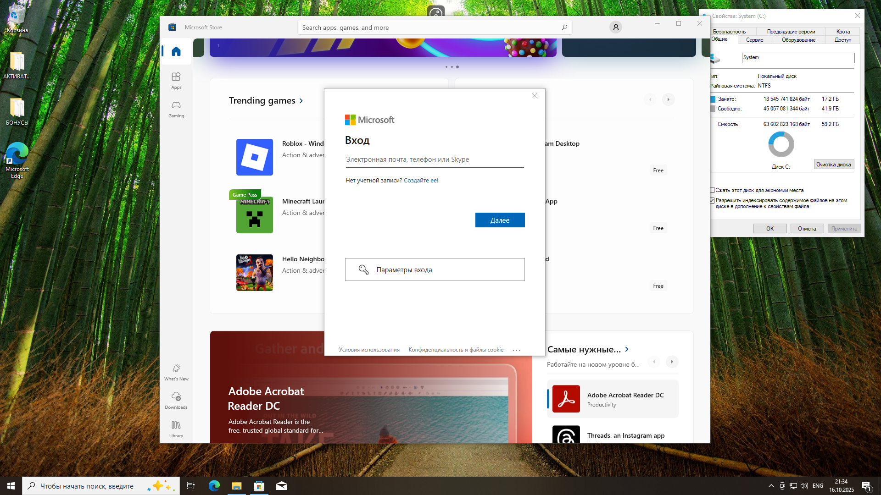Click the search magnifier icon in the Store

tap(564, 27)
